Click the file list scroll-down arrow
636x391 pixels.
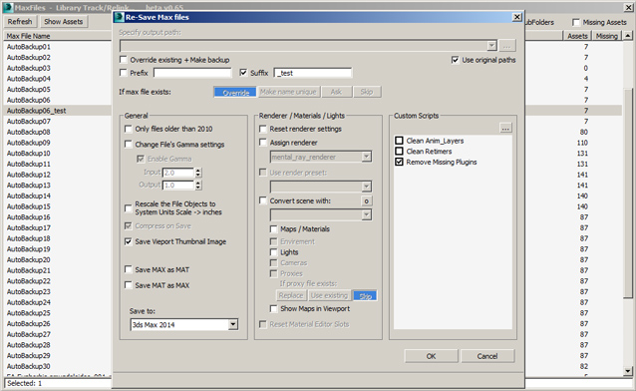(627, 370)
